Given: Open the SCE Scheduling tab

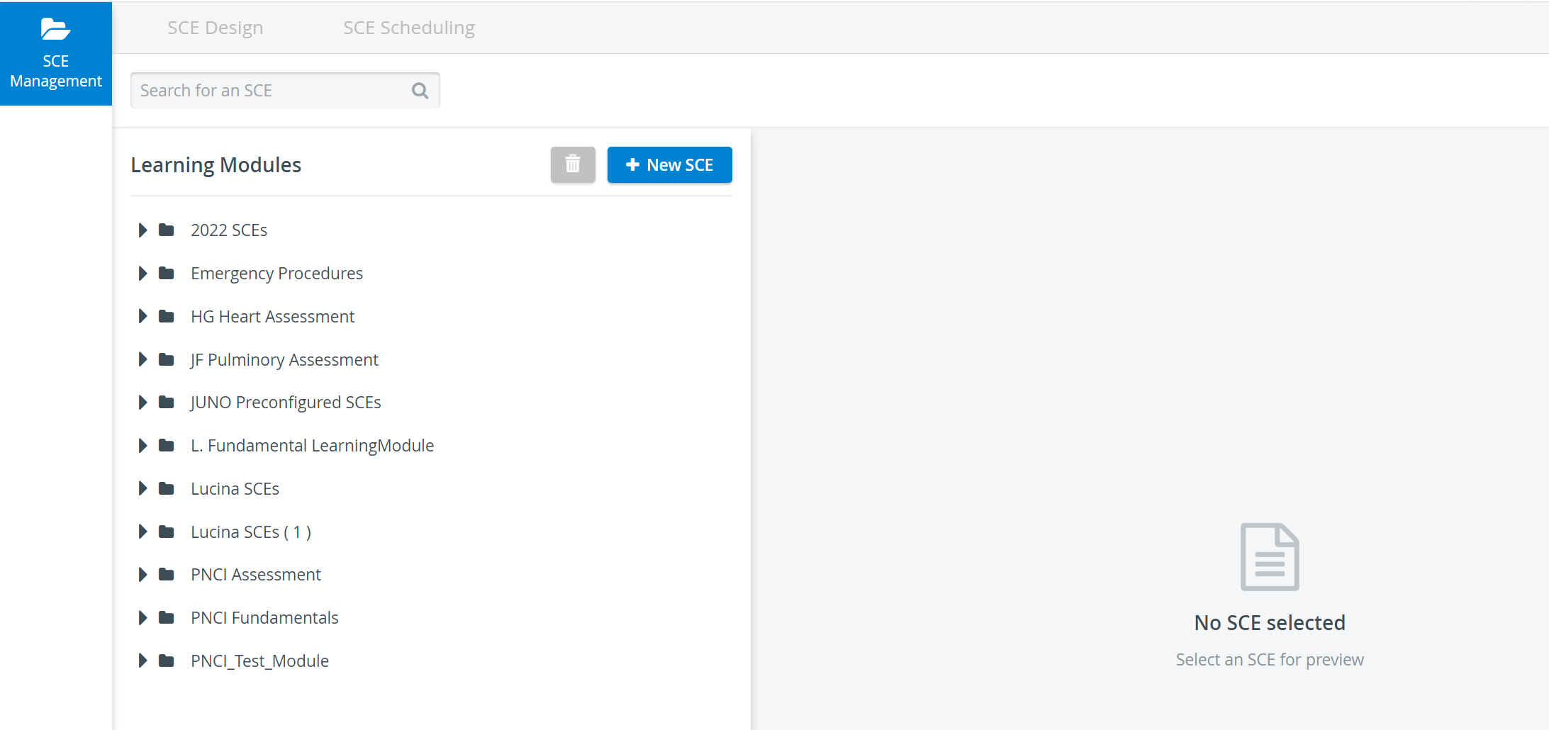Looking at the screenshot, I should pyautogui.click(x=409, y=28).
